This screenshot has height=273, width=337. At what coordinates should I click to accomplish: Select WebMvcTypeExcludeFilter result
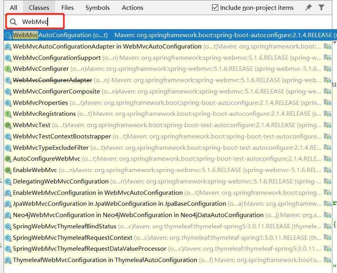tap(168, 148)
